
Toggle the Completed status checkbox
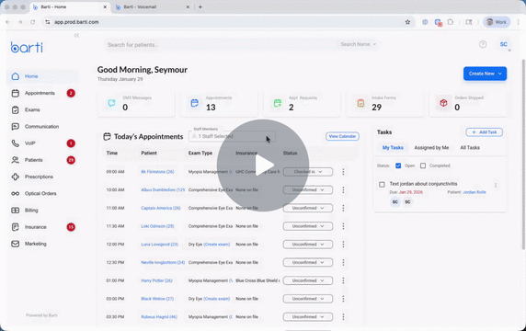pos(423,165)
